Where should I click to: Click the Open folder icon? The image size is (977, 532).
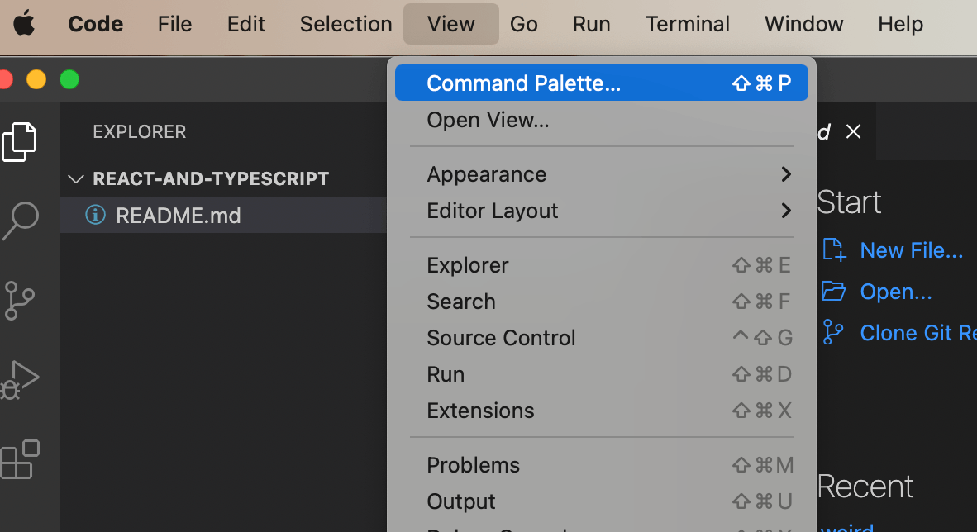point(833,291)
